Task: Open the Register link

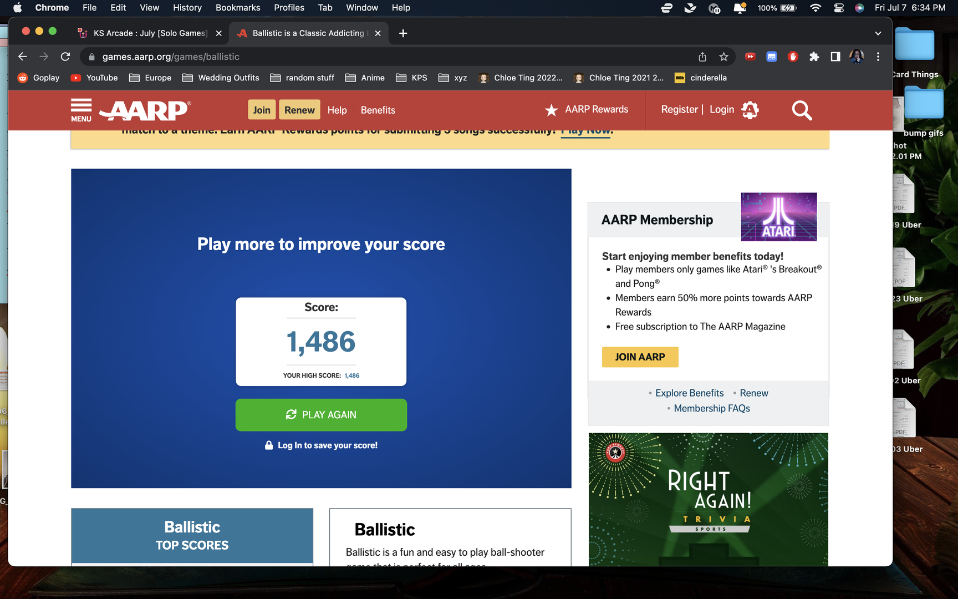Action: click(679, 110)
